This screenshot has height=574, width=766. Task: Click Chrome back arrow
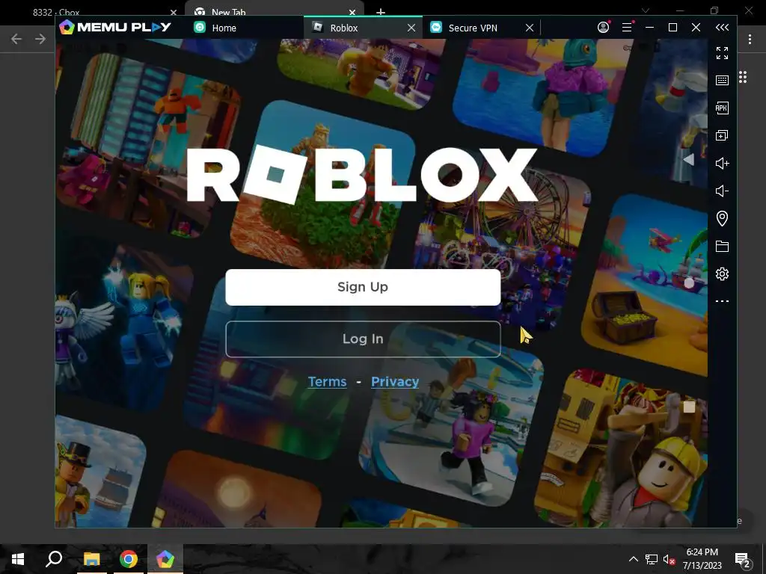16,39
